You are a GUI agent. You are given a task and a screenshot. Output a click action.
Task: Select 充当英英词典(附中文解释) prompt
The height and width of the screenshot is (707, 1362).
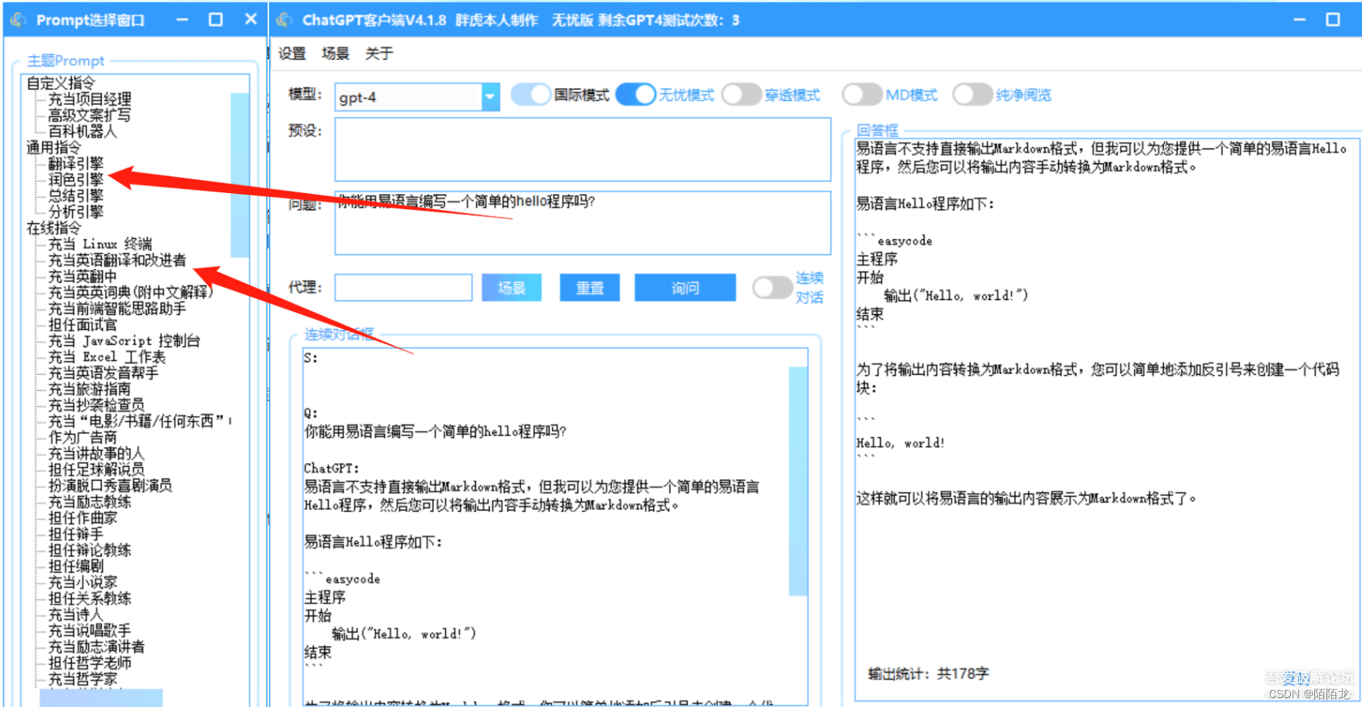point(131,292)
